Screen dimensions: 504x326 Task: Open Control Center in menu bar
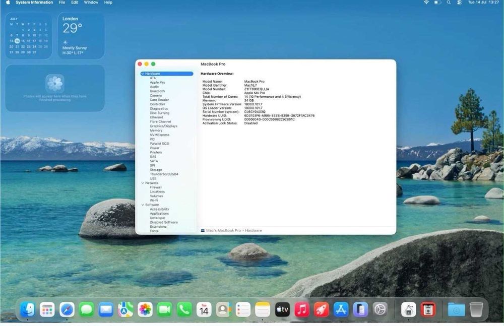click(x=459, y=2)
